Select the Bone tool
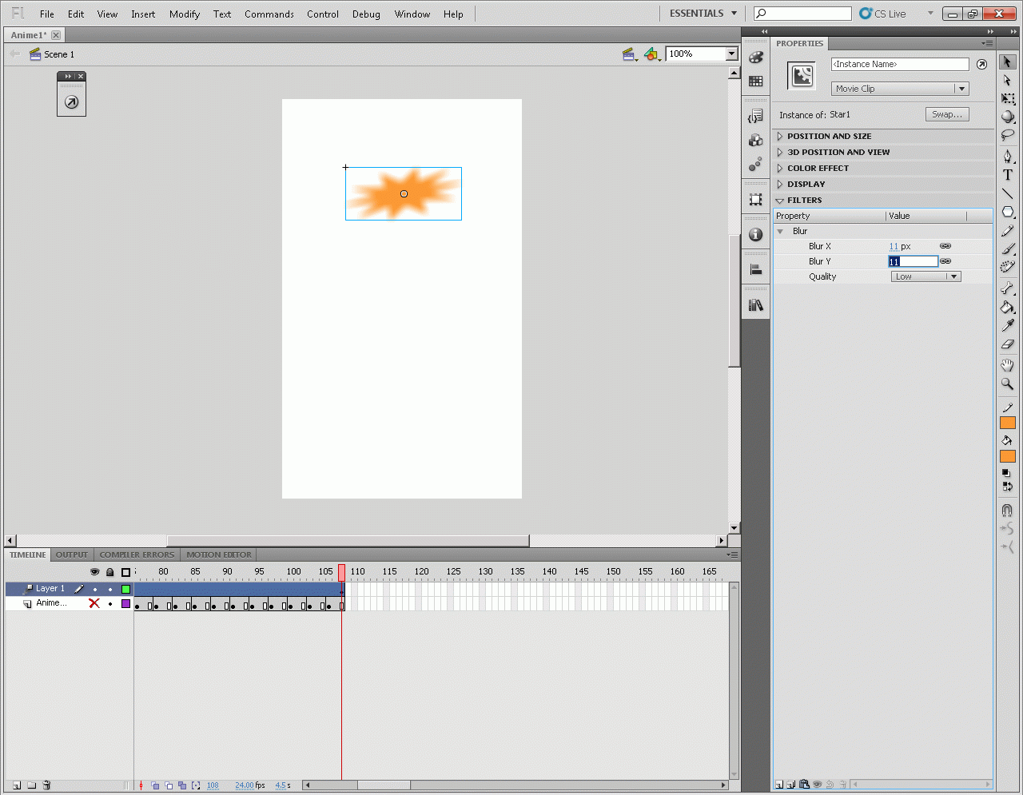Image resolution: width=1023 pixels, height=795 pixels. (1007, 288)
